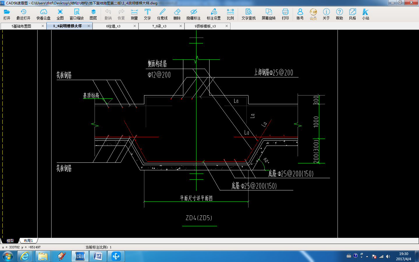
Task: Launch Internet Explorer from taskbar
Action: [x=25, y=256]
